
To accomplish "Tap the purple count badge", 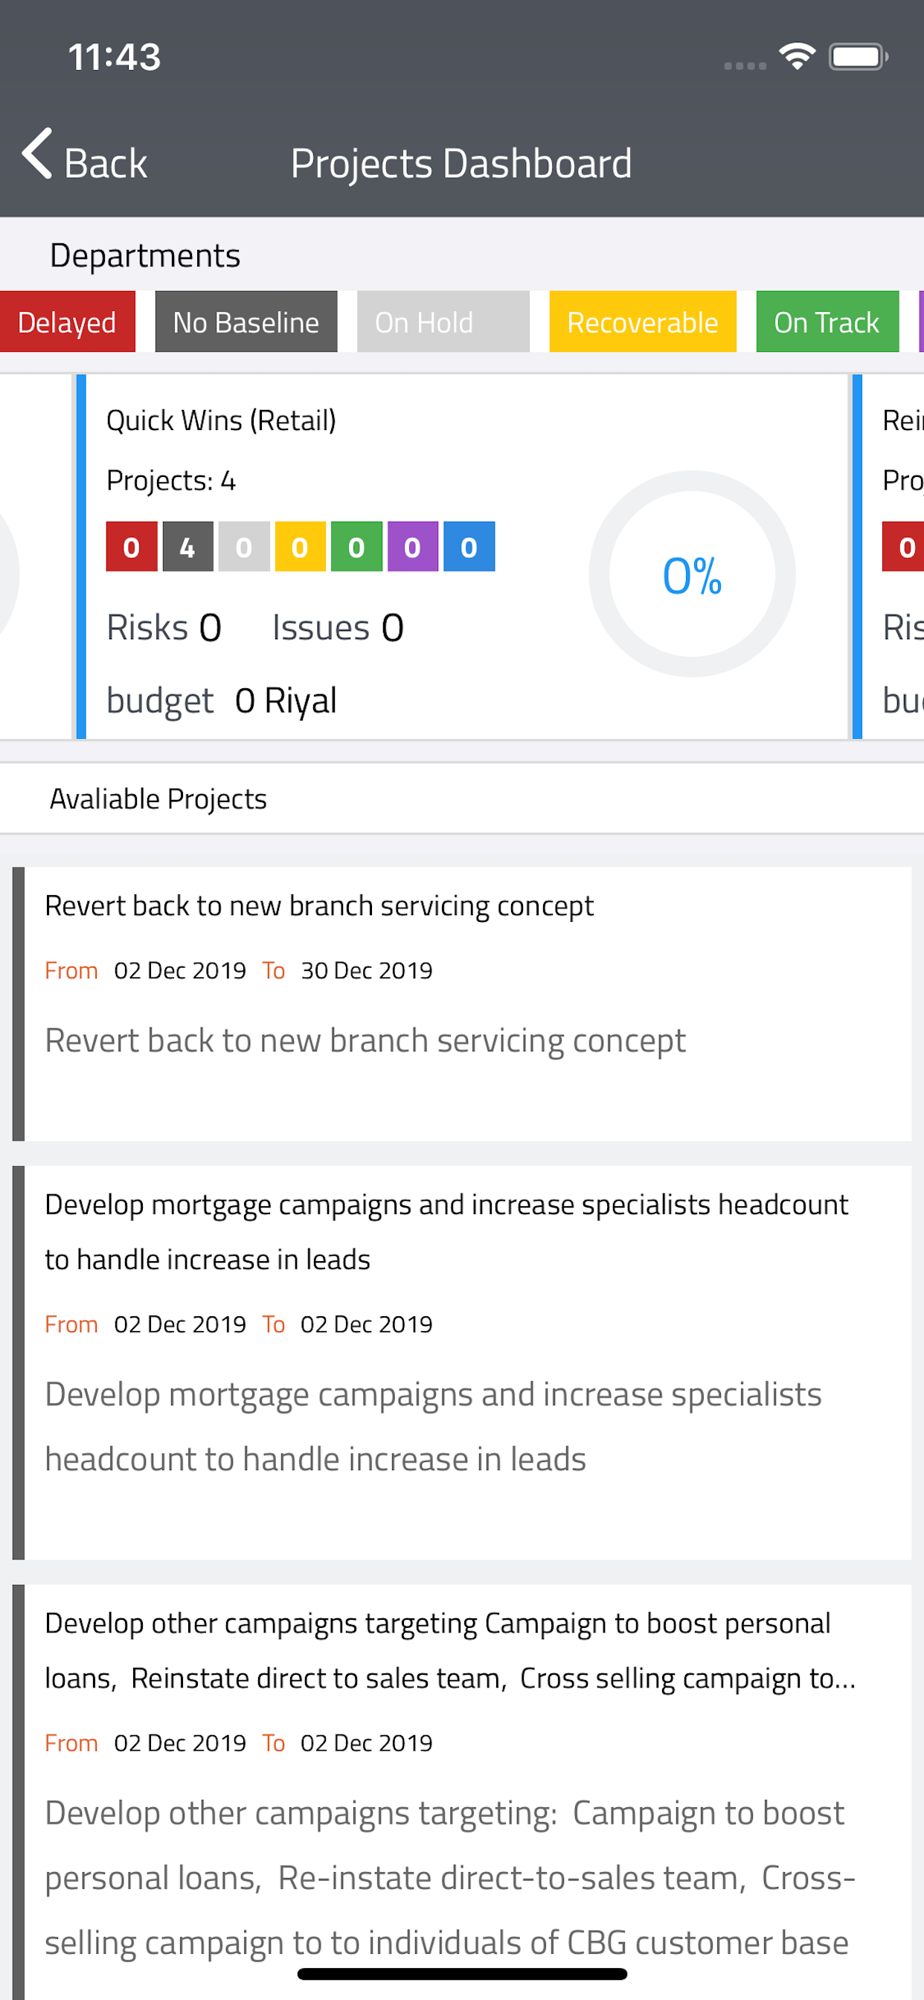I will coord(412,547).
